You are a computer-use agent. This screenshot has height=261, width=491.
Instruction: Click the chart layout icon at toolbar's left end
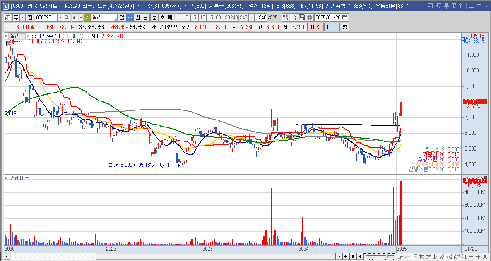(8, 17)
